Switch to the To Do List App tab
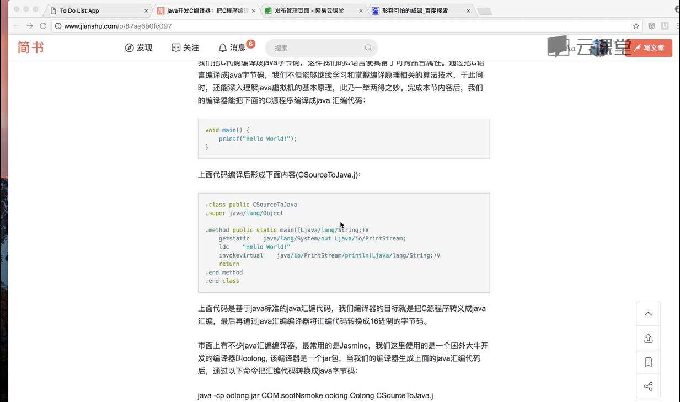 tap(94, 10)
